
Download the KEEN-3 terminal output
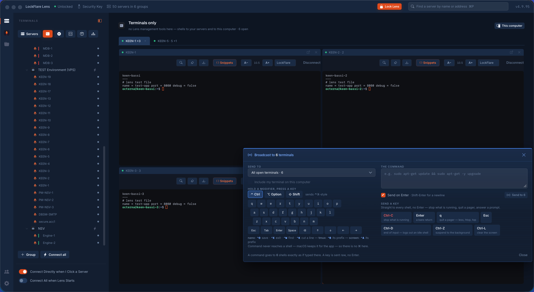click(x=204, y=181)
